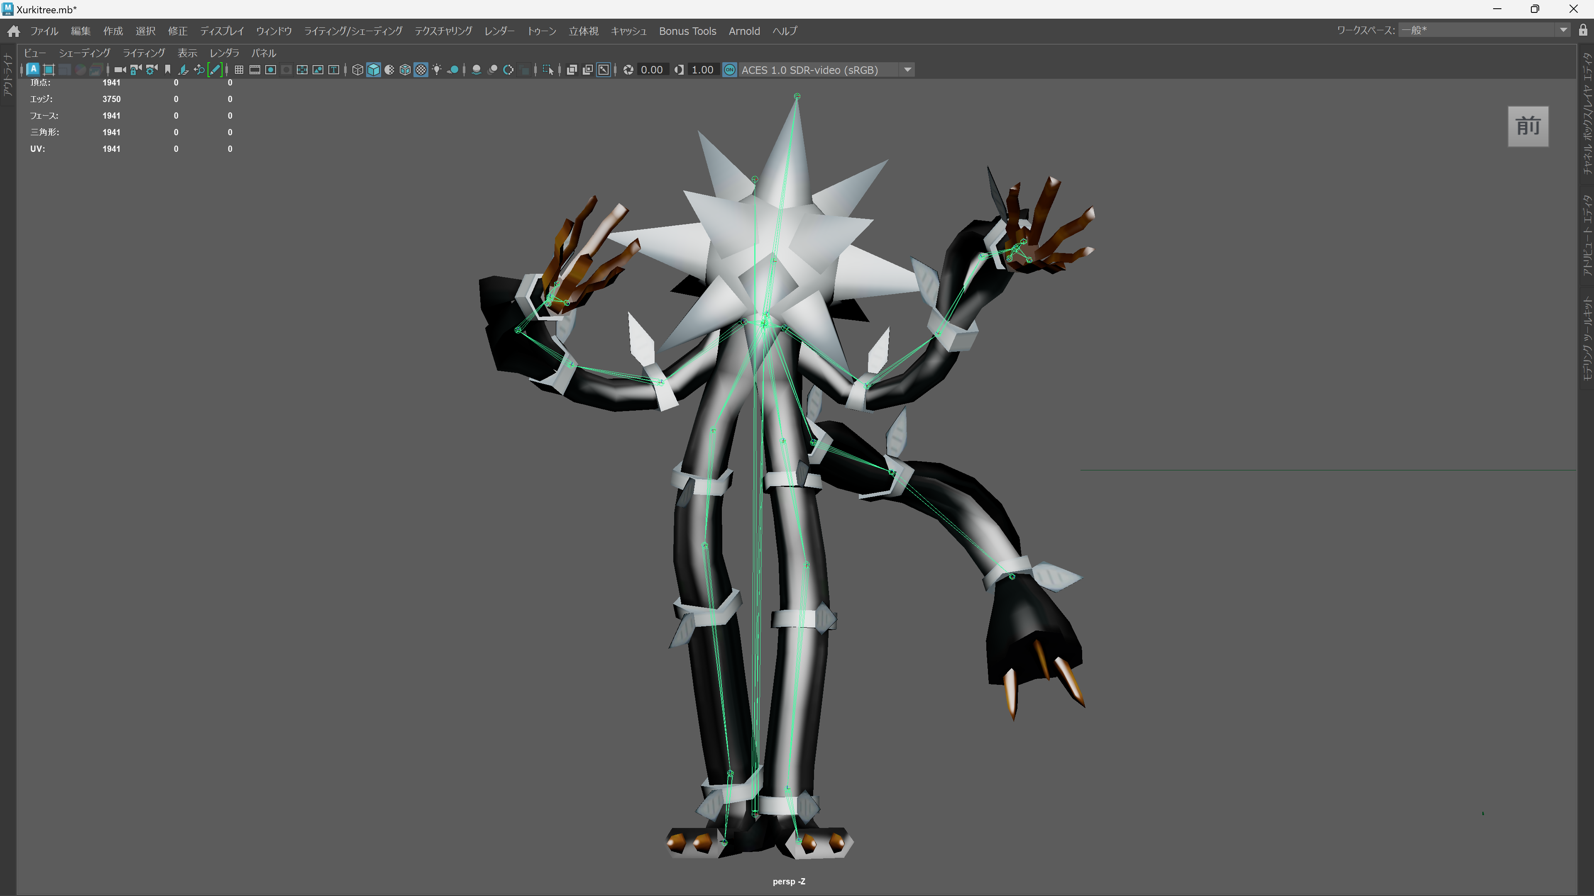Image resolution: width=1594 pixels, height=896 pixels.
Task: Open the 作成 menu
Action: (112, 31)
